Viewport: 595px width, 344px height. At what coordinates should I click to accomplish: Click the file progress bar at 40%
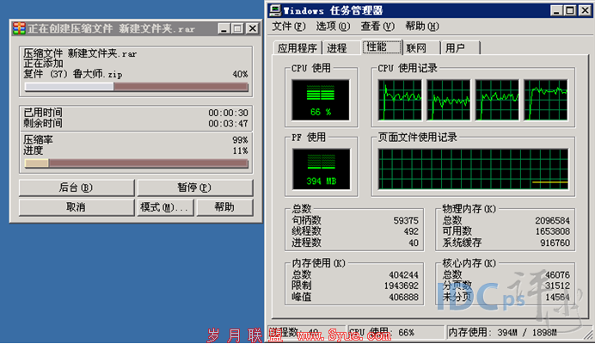click(136, 87)
